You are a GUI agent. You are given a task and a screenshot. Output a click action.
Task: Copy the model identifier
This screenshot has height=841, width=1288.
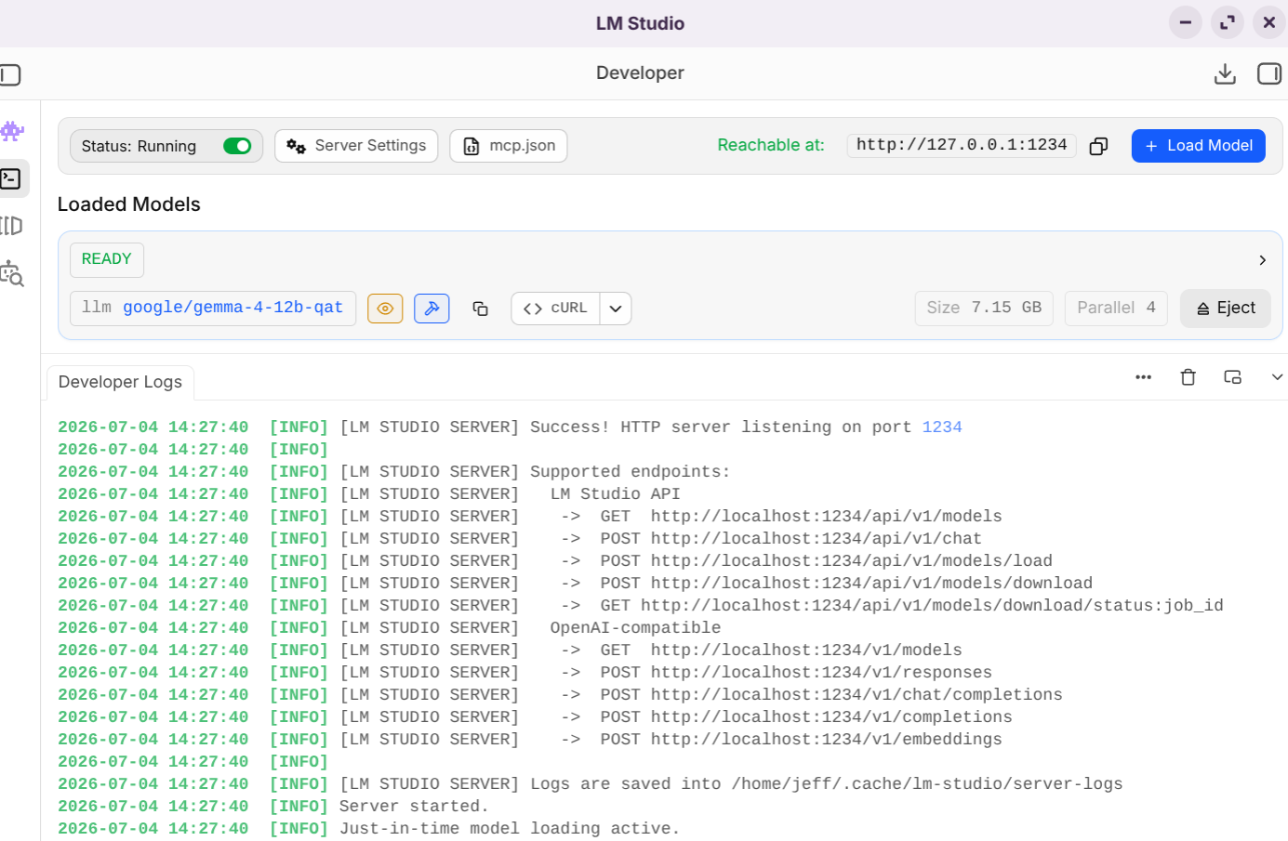[480, 309]
